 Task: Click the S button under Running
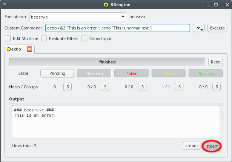click(105, 87)
